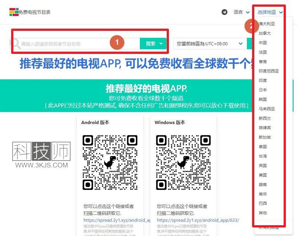Choose 新西兰 in region menu
The width and height of the screenshot is (297, 236).
coord(265,118)
